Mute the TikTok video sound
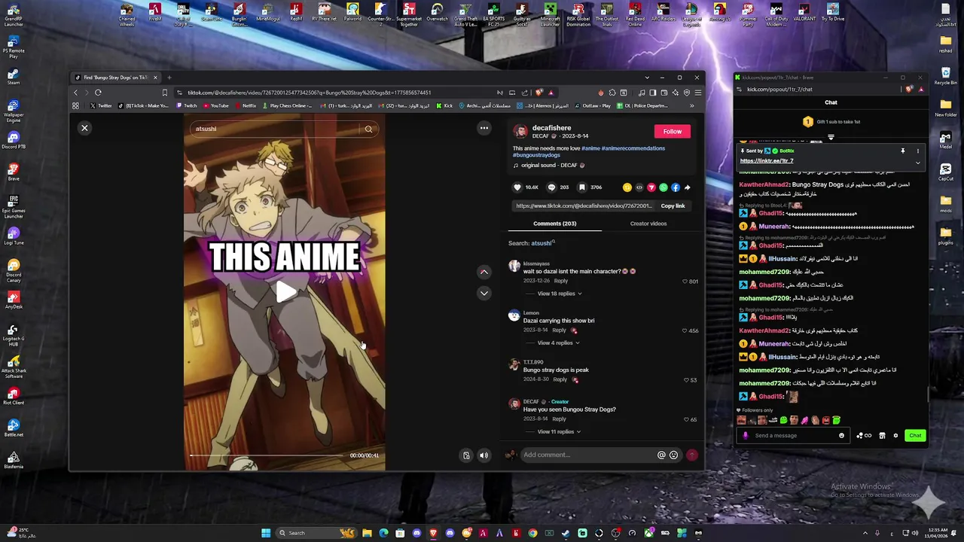 tap(484, 455)
